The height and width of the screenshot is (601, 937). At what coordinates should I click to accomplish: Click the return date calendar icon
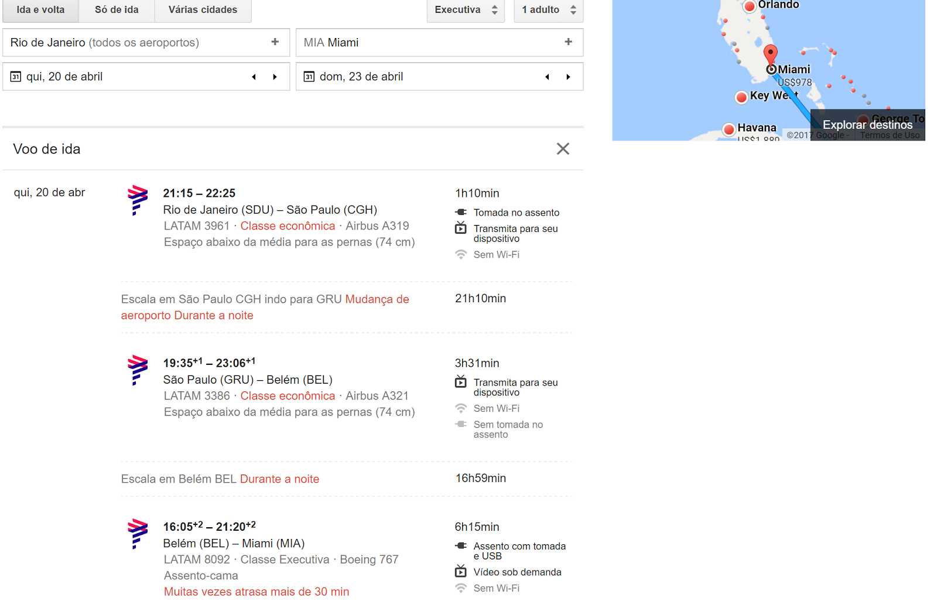click(x=309, y=77)
